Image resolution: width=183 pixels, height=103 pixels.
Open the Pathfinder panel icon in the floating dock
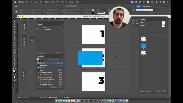24,28
